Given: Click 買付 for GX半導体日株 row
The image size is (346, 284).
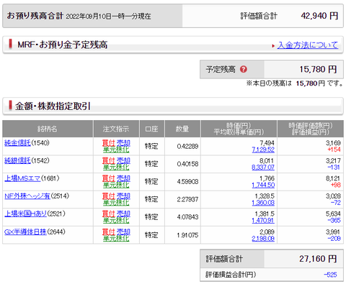Looking at the screenshot, I should 109,232.
